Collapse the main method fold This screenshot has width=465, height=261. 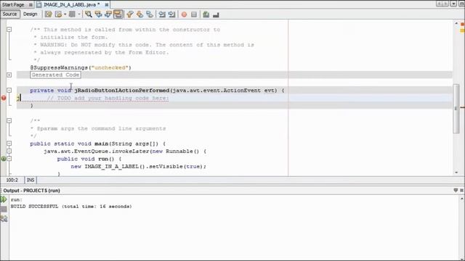click(9, 144)
